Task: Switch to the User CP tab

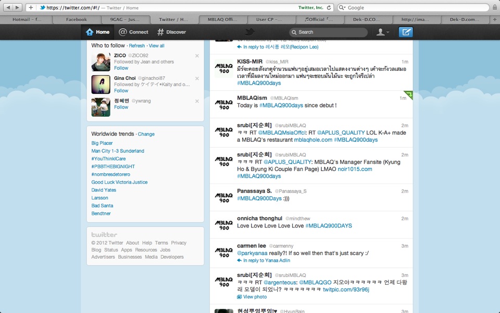Action: click(x=269, y=19)
